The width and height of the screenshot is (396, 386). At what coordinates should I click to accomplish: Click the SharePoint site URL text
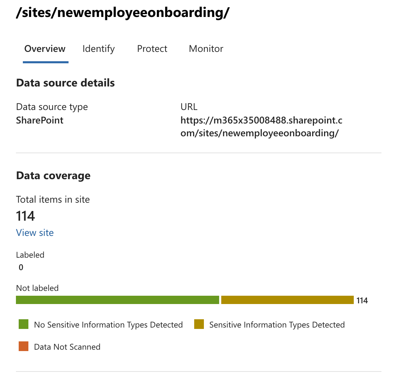[261, 127]
